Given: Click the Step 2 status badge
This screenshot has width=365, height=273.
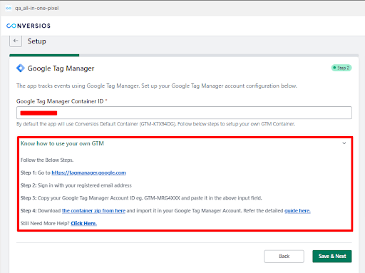Looking at the screenshot, I should coord(341,68).
